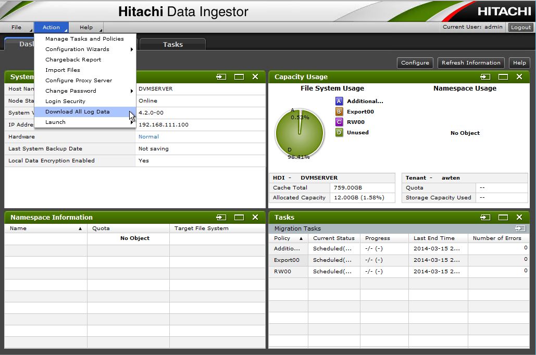The height and width of the screenshot is (355, 536).
Task: Click the file system usage pie chart
Action: click(x=300, y=133)
